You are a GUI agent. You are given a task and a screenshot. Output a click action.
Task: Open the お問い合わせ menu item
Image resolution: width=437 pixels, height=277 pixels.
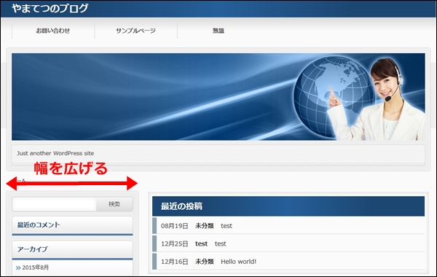coord(53,31)
